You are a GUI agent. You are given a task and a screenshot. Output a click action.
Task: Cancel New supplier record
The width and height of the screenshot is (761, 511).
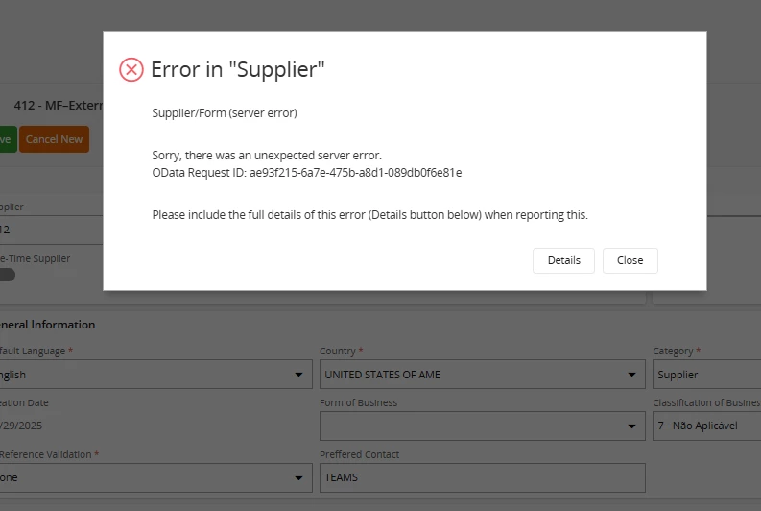54,139
